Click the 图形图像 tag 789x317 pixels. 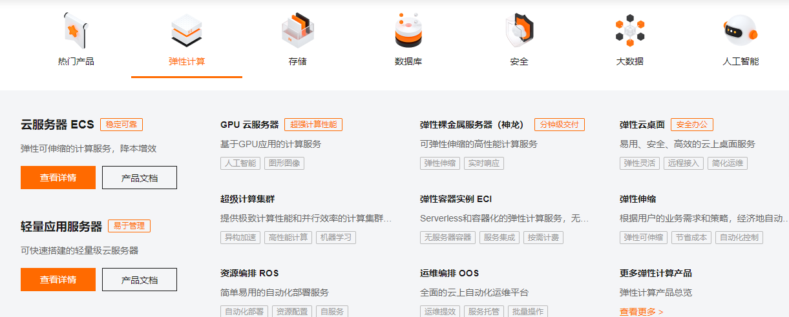point(284,163)
